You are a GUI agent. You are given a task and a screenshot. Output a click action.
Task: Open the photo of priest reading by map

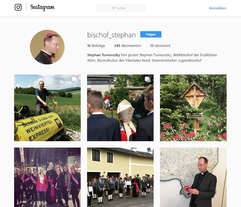193,177
